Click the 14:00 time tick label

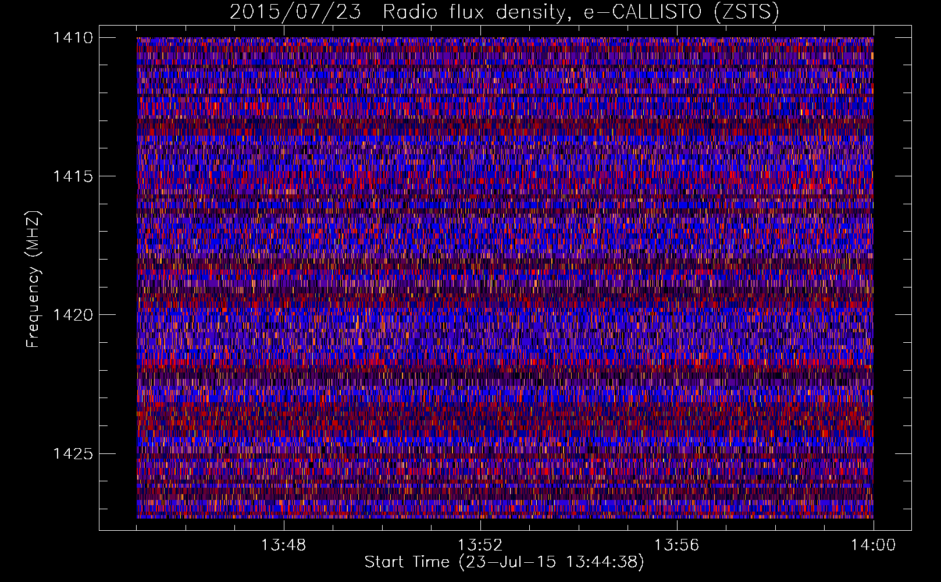pos(873,545)
